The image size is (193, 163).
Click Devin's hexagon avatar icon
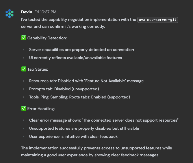[10, 13]
